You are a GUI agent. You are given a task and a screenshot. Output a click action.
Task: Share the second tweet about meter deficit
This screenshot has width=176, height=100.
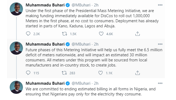pyautogui.click(x=137, y=73)
